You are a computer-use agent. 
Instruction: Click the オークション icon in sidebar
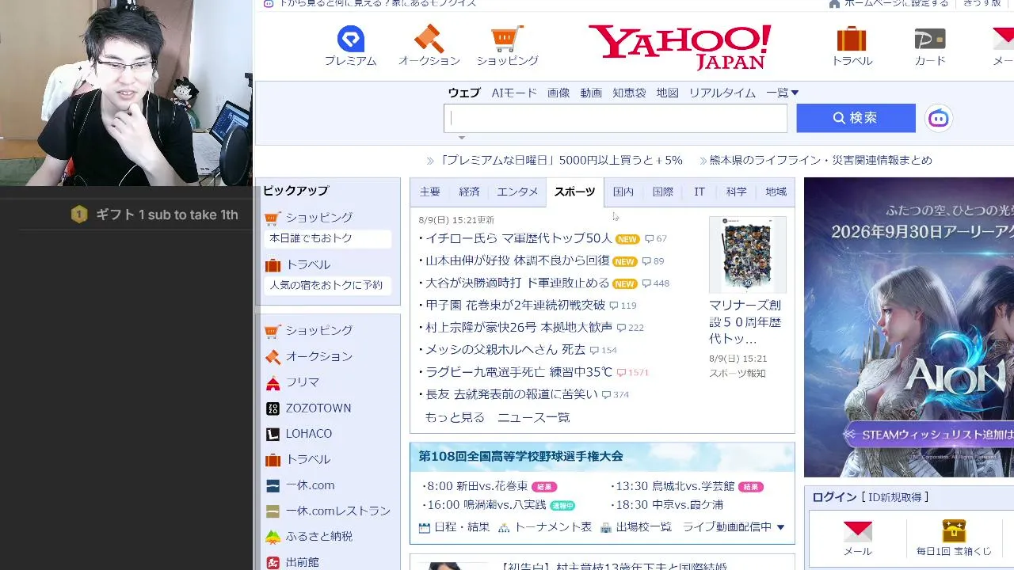[273, 357]
